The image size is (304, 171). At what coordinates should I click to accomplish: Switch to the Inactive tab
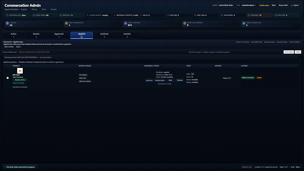pos(127,35)
